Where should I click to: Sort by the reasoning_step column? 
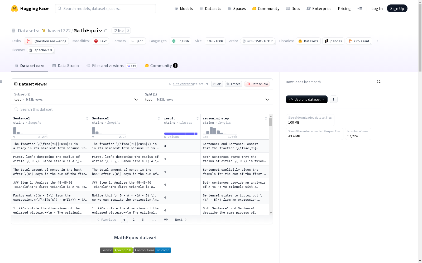266,118
